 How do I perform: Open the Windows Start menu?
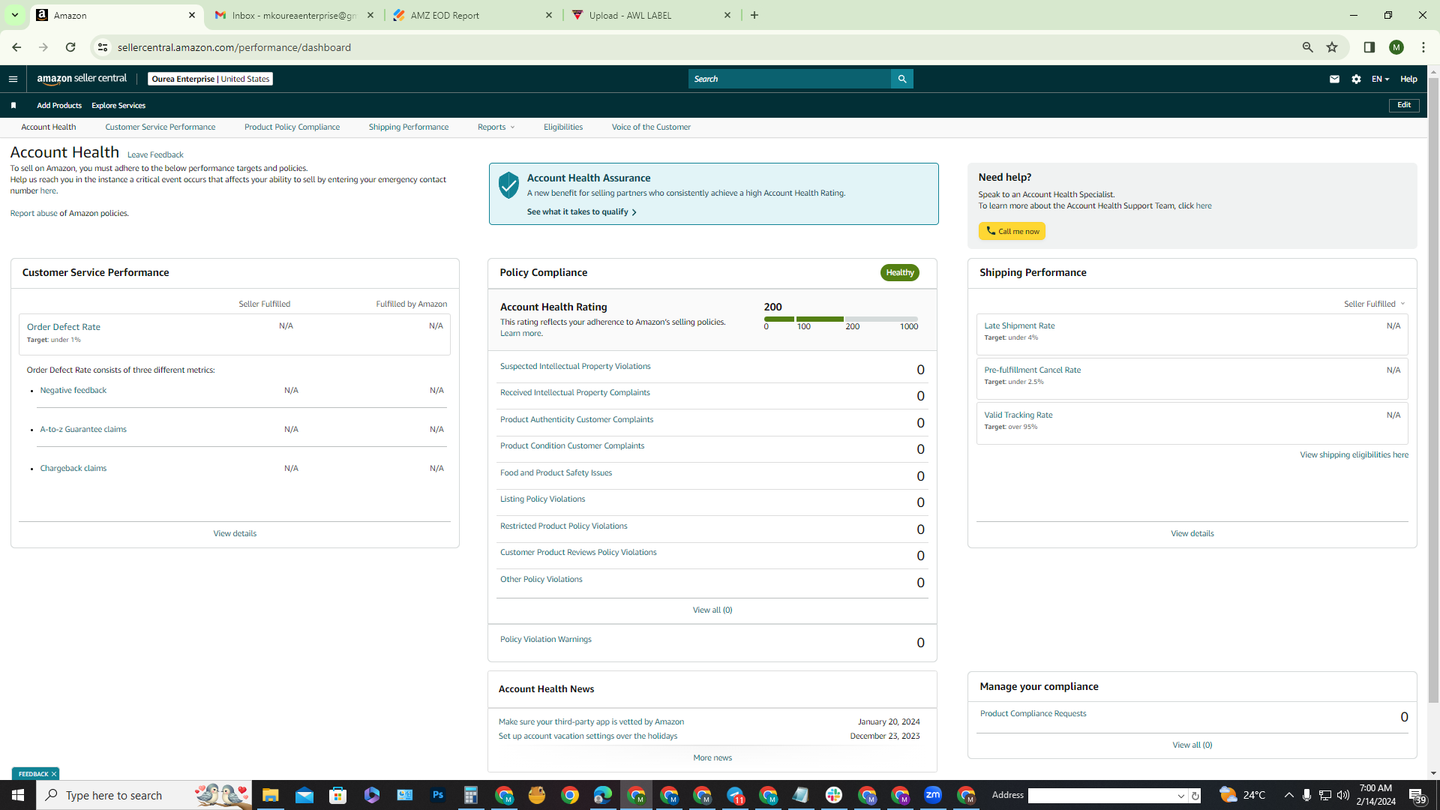point(18,795)
